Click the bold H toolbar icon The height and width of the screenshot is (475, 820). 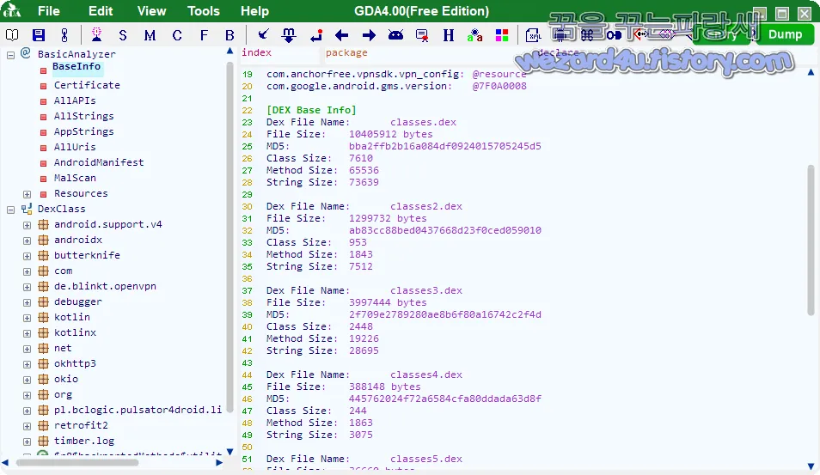pos(449,35)
